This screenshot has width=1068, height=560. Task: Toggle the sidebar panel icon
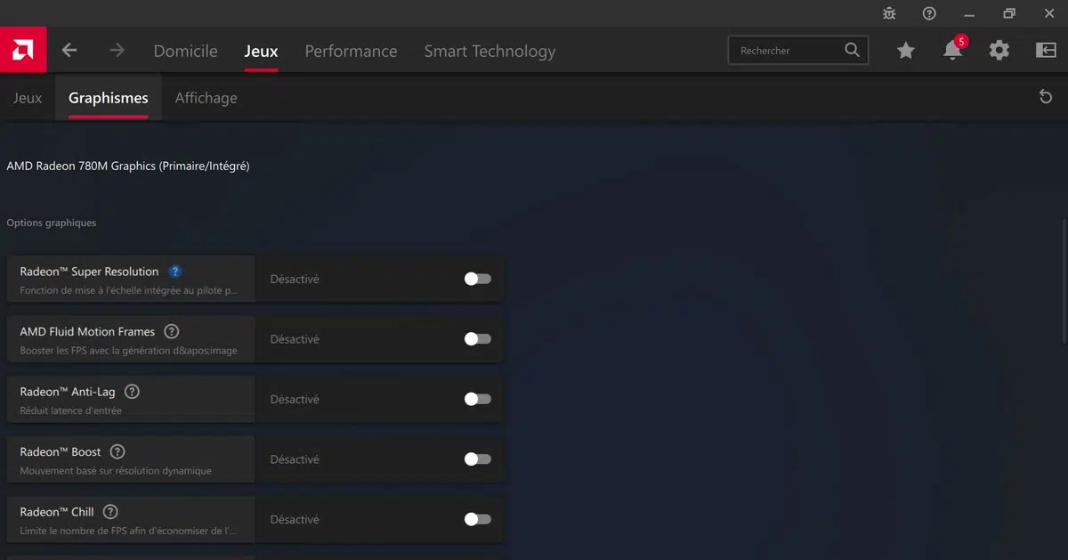tap(1046, 51)
